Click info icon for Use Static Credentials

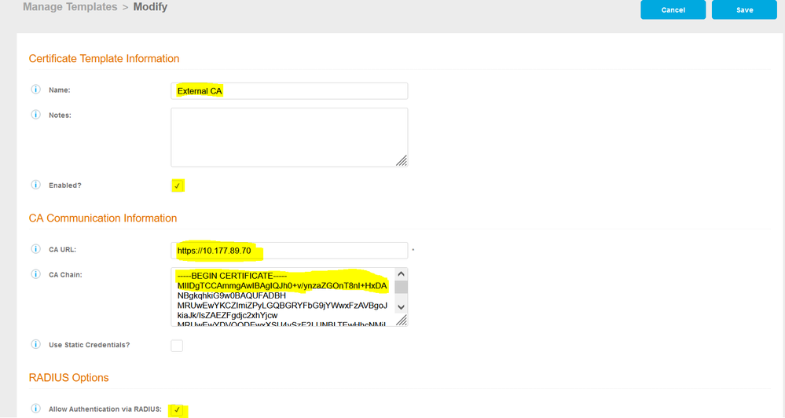click(35, 345)
